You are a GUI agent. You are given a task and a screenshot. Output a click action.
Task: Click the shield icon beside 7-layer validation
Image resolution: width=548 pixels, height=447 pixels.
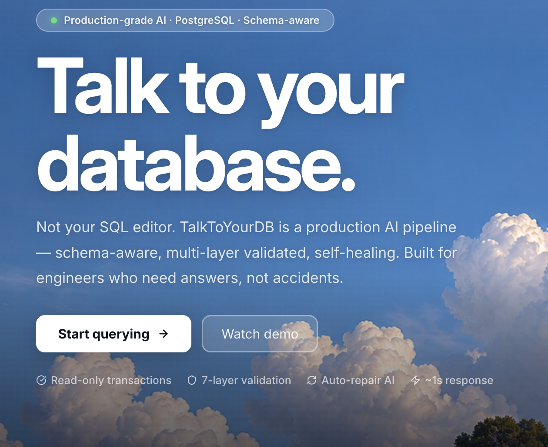click(x=192, y=381)
